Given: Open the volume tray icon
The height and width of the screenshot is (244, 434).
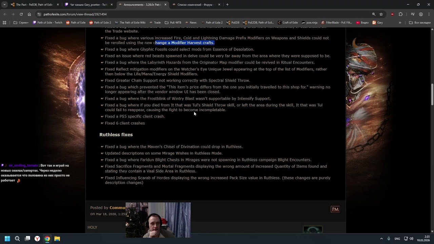Looking at the screenshot, I should [x=411, y=239].
